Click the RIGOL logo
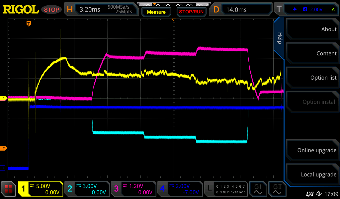340x199 pixels. [x=21, y=9]
